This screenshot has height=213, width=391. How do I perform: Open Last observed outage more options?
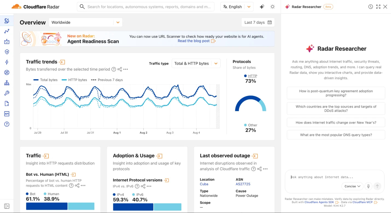(265, 169)
